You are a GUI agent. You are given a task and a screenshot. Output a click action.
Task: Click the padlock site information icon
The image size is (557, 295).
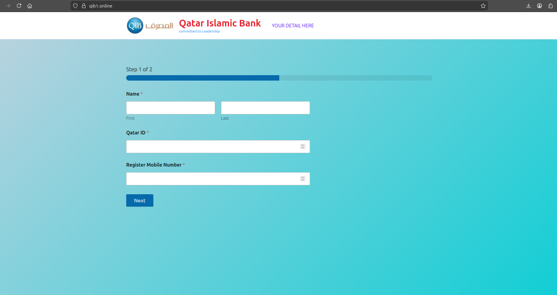[84, 6]
